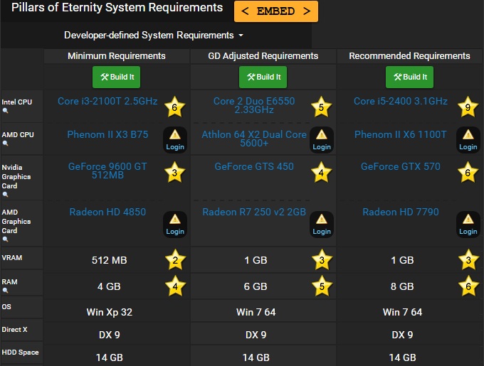Open GeForce GTX 570 link
The width and height of the screenshot is (484, 366).
(400, 166)
